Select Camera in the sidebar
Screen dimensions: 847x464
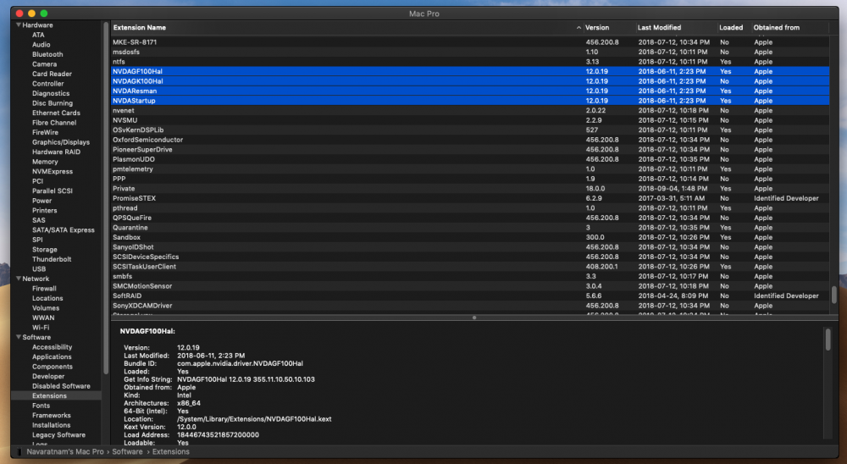tap(44, 64)
